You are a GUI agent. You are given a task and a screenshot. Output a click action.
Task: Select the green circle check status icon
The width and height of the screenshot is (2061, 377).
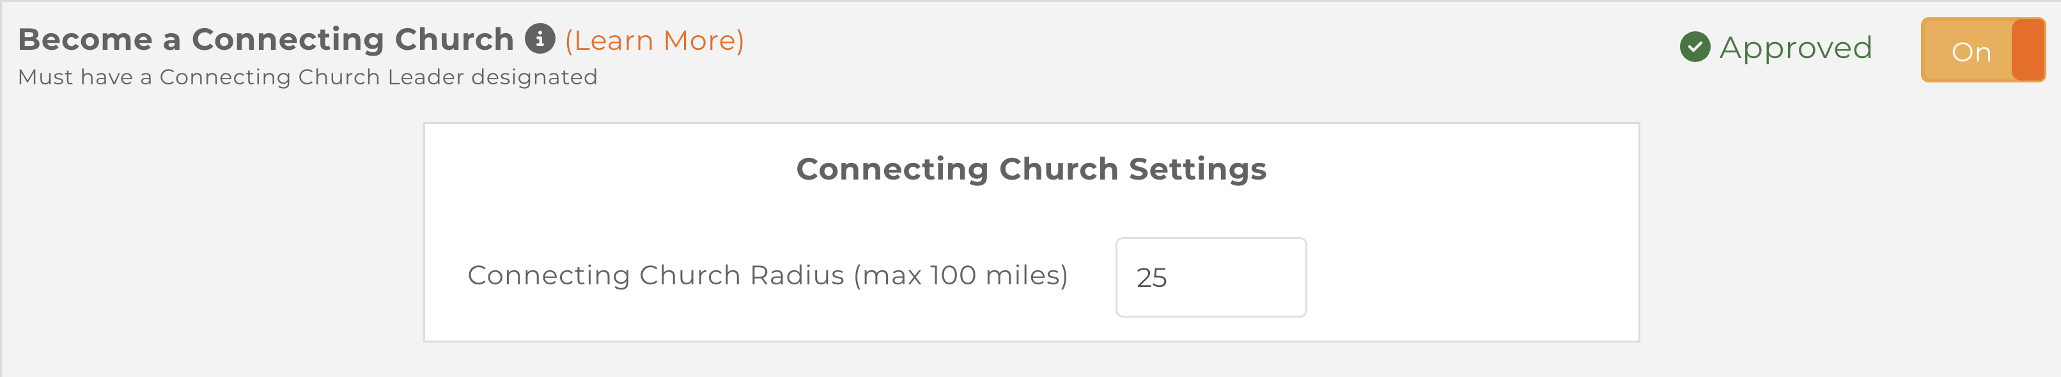click(x=1695, y=47)
